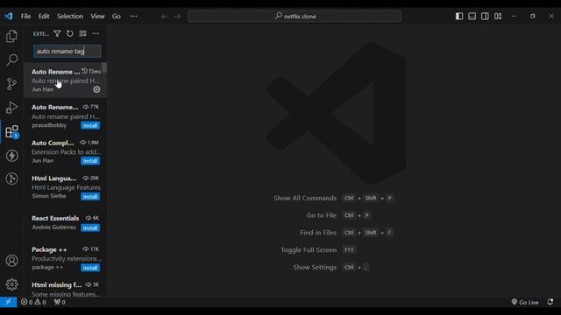
Task: Go forward with navigation arrow
Action: 177,17
